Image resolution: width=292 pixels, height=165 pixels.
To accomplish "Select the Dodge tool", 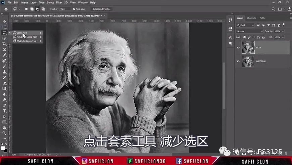I will tap(4, 100).
